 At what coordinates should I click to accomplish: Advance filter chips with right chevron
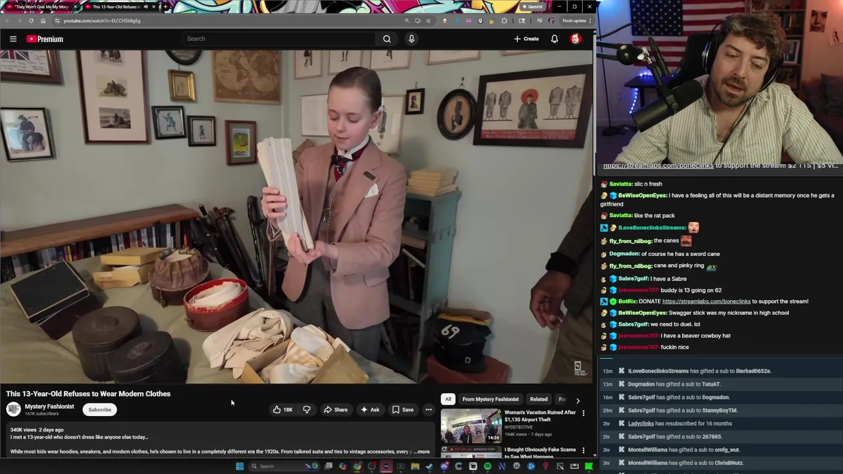pos(578,400)
